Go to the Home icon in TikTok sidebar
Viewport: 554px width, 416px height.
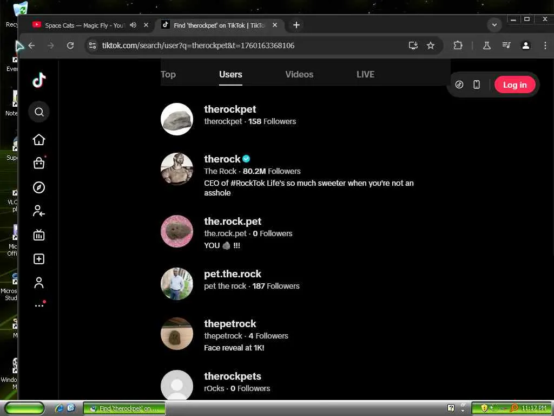[x=39, y=140]
